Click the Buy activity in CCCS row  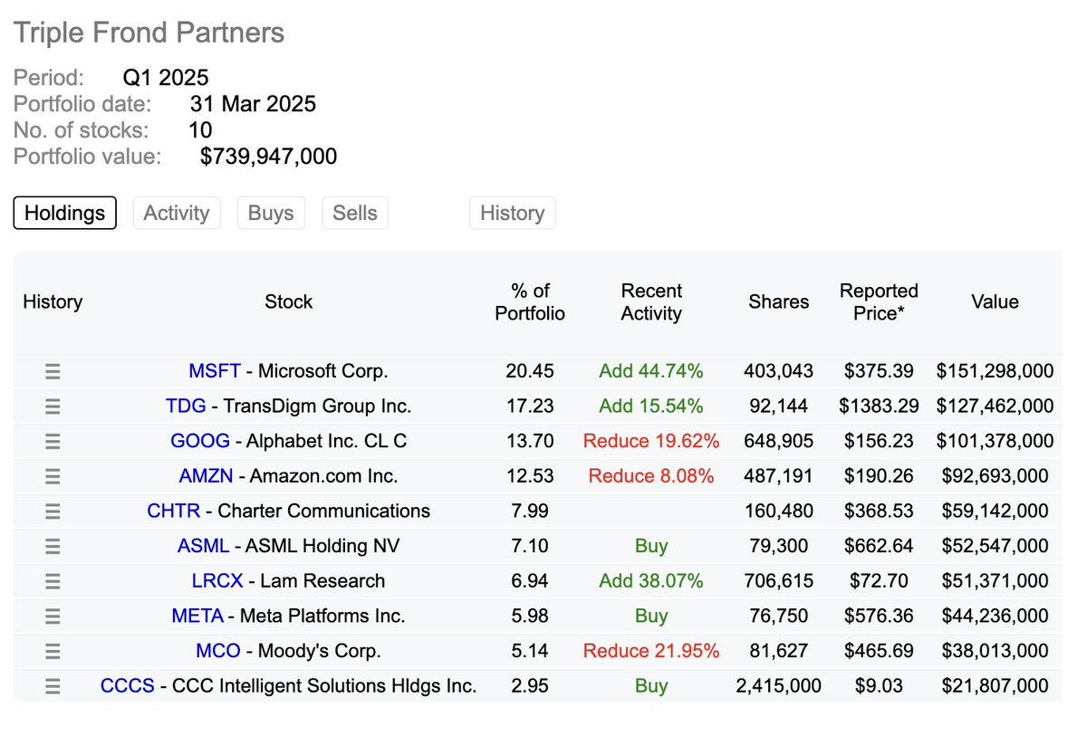[x=651, y=685]
